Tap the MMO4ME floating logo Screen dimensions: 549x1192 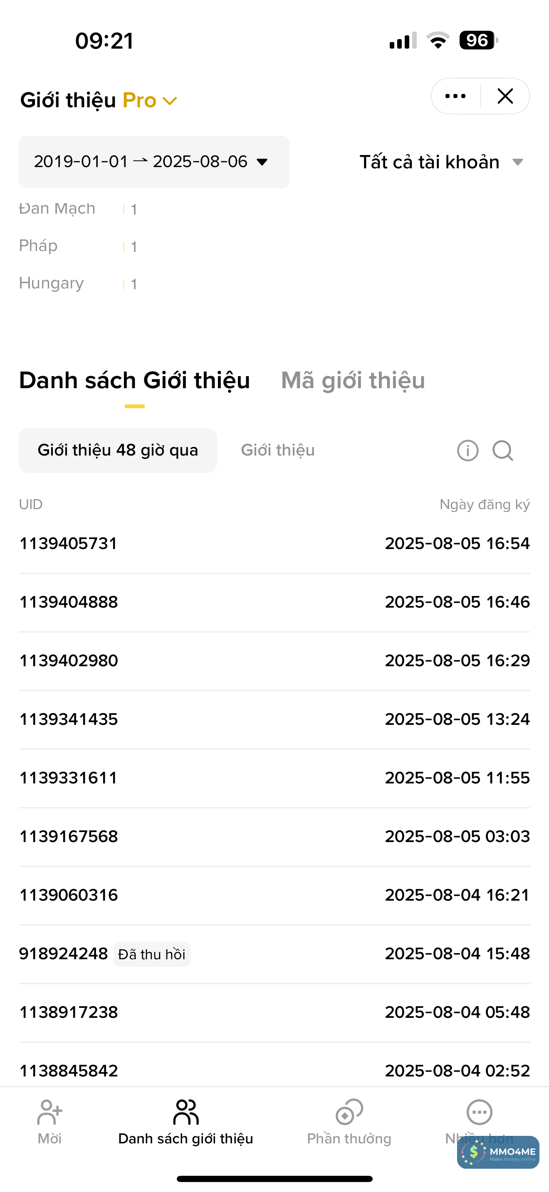(x=498, y=1152)
